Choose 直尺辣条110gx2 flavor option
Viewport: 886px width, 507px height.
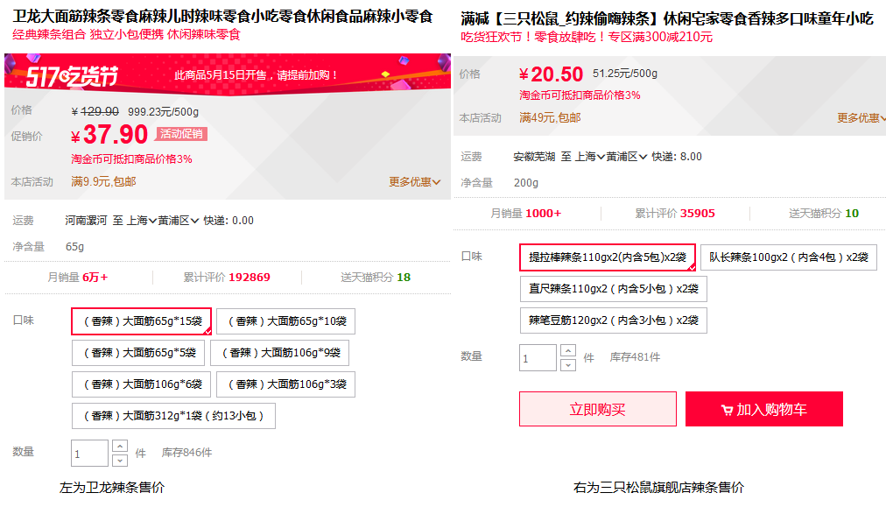613,289
